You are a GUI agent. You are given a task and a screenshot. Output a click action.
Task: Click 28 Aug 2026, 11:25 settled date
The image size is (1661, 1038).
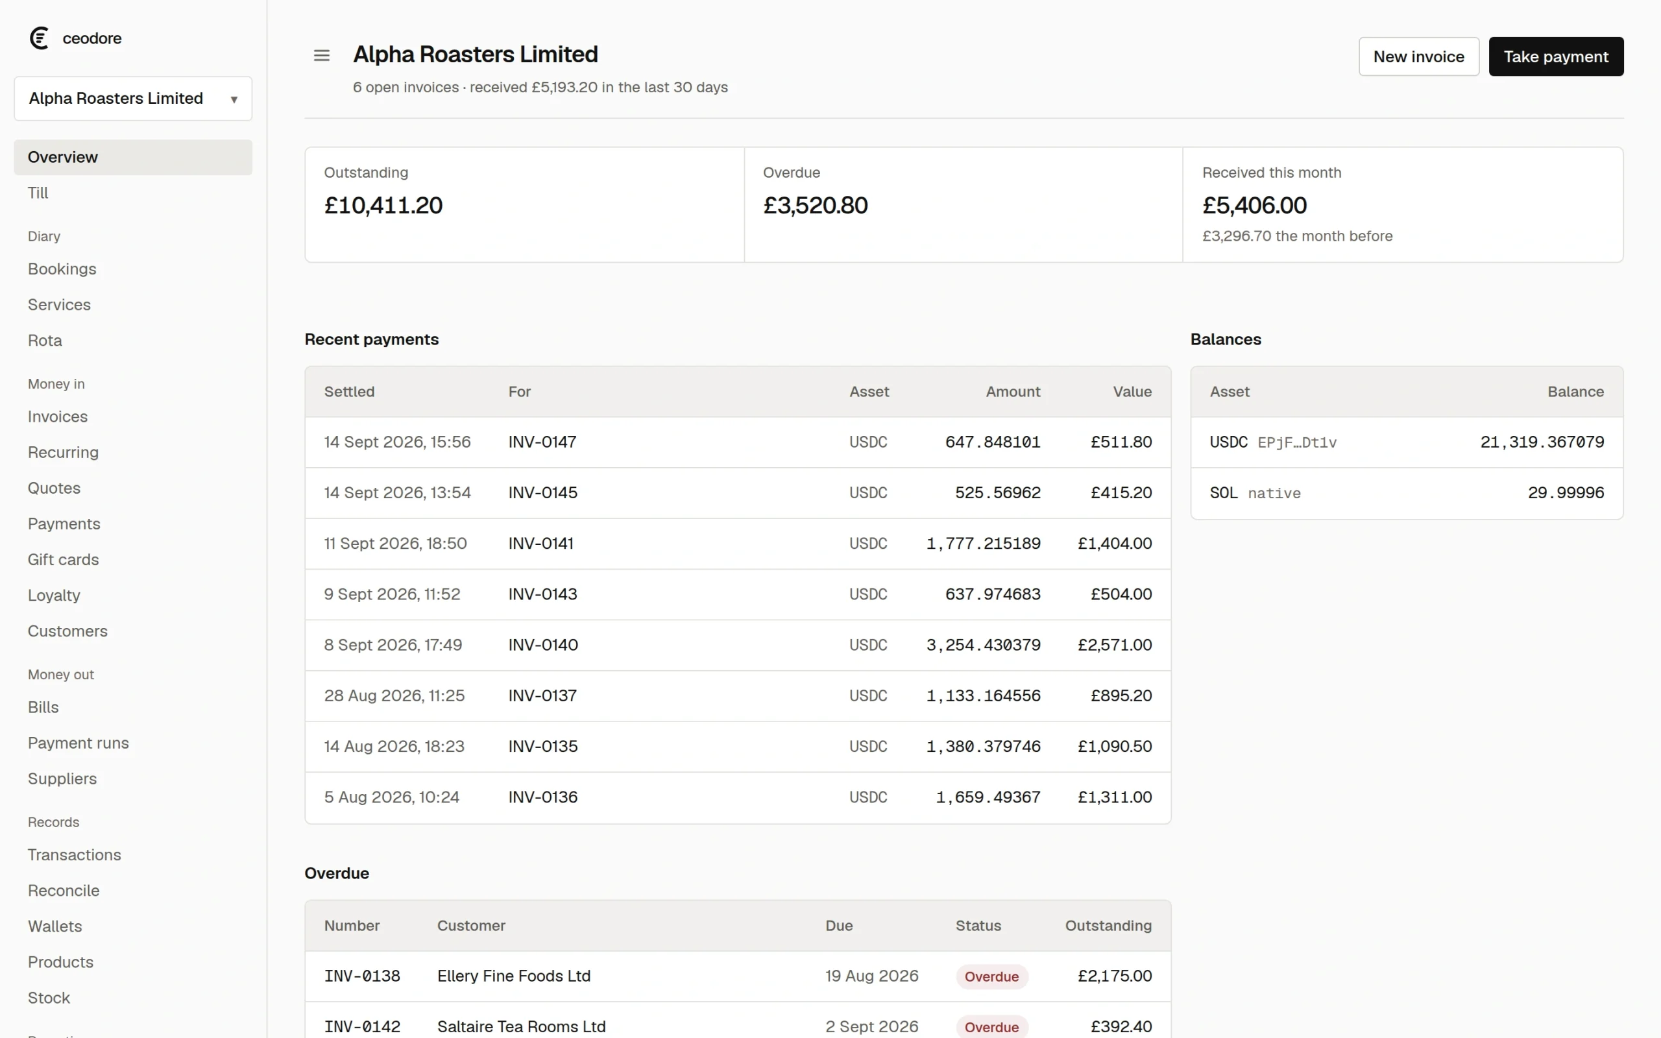tap(394, 696)
